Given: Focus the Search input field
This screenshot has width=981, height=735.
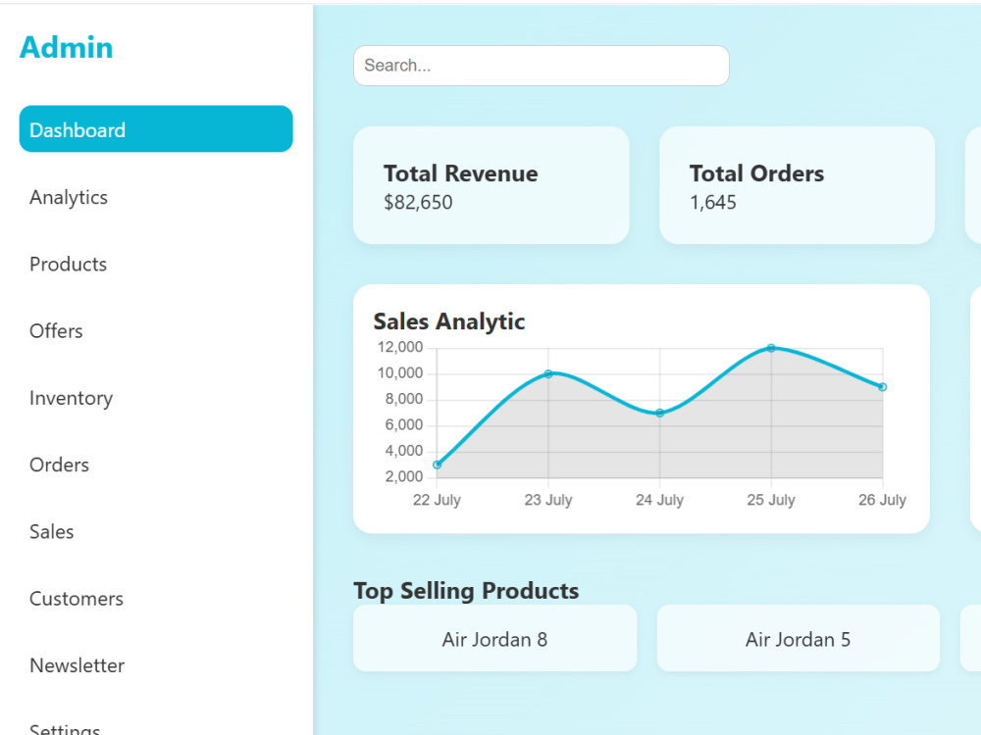Looking at the screenshot, I should click(542, 66).
